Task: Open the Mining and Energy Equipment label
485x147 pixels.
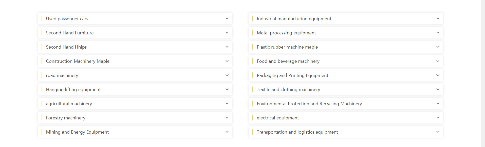Action: coord(77,132)
